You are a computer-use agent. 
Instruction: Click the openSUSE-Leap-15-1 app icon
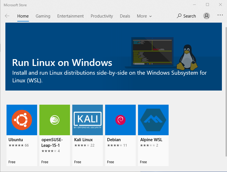pos(54,120)
